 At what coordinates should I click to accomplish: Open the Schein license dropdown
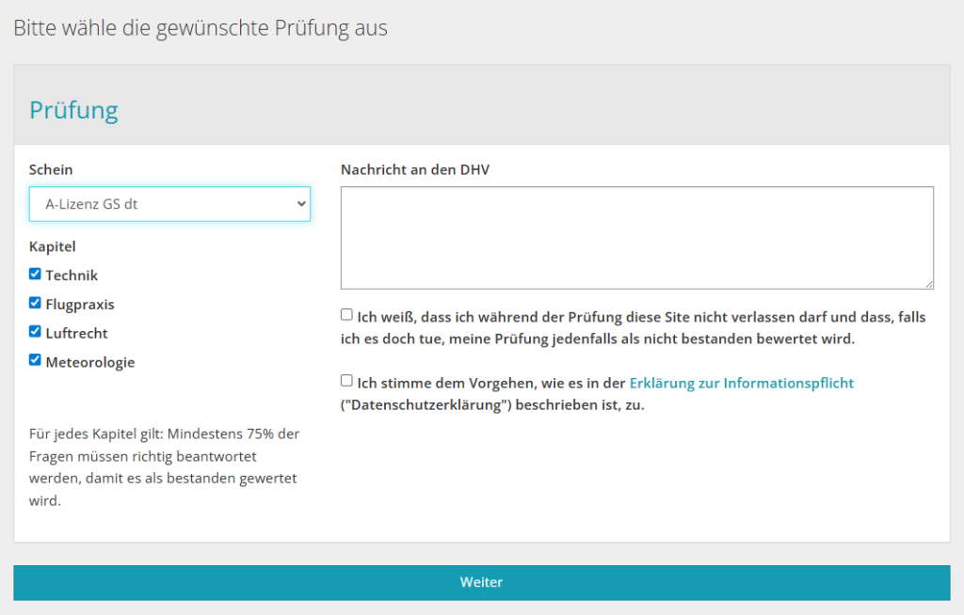tap(169, 203)
